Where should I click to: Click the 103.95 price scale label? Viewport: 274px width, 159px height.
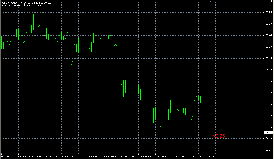click(x=268, y=150)
